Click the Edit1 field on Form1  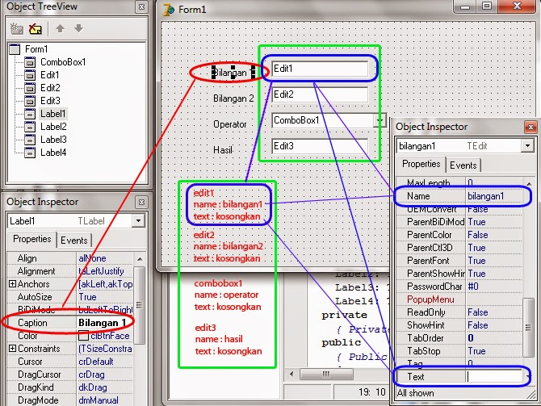tap(320, 69)
